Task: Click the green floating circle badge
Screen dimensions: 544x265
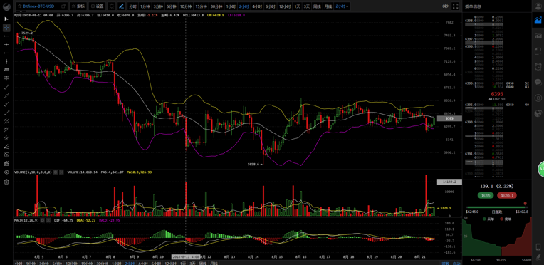Action: click(540, 169)
